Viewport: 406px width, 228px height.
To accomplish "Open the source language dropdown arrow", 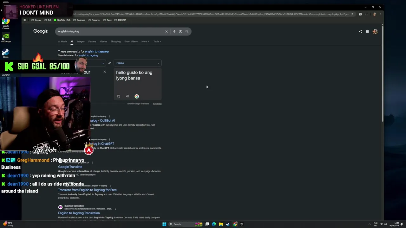I will (103, 63).
